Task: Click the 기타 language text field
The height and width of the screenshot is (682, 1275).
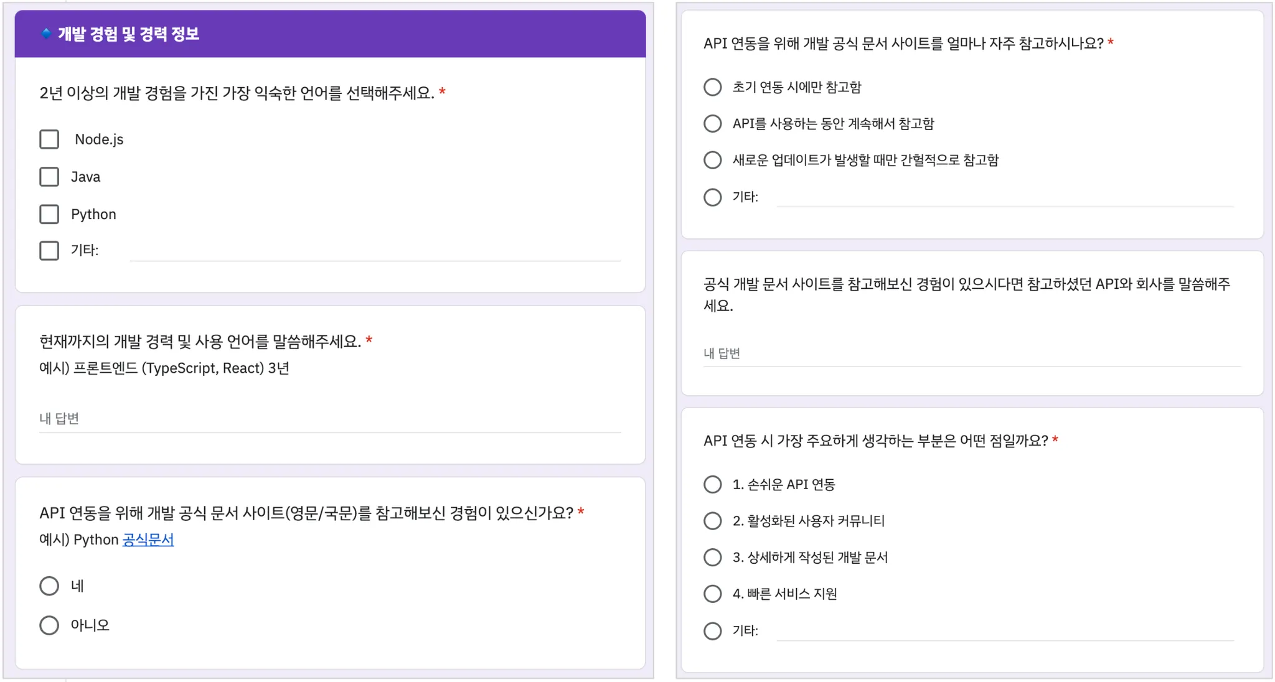Action: point(375,251)
